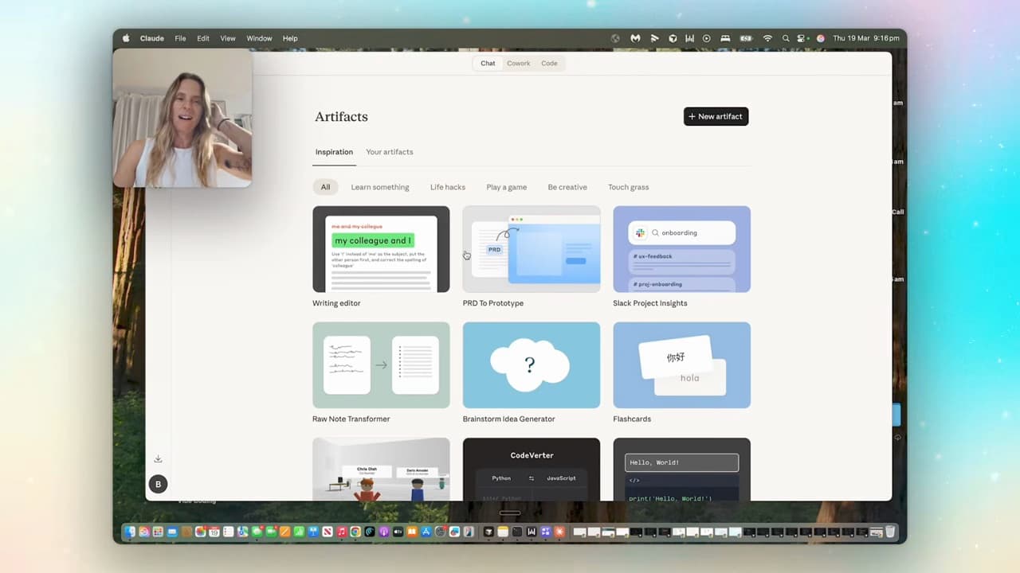
Task: Open the Writing editor artifact thumbnail
Action: click(x=381, y=249)
